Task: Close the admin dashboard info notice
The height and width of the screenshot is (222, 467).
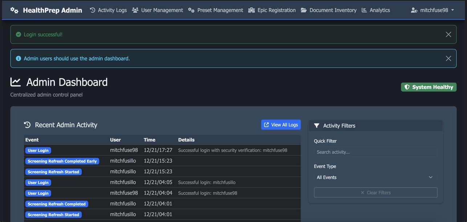Action: pyautogui.click(x=448, y=58)
